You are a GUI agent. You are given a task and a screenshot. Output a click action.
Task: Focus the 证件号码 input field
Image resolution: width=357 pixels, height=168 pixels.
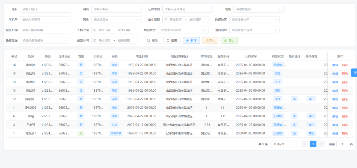coord(187,9)
